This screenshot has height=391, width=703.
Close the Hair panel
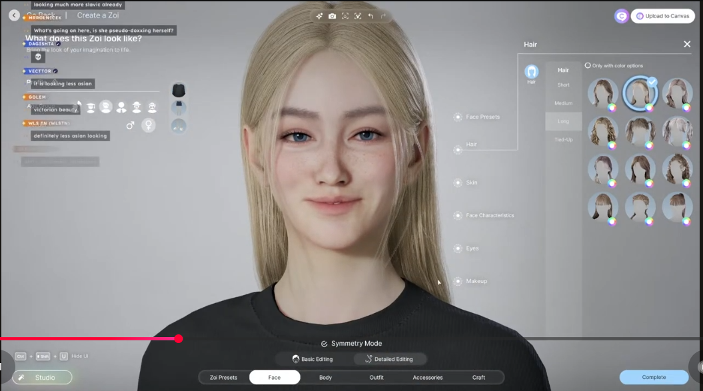(x=687, y=44)
